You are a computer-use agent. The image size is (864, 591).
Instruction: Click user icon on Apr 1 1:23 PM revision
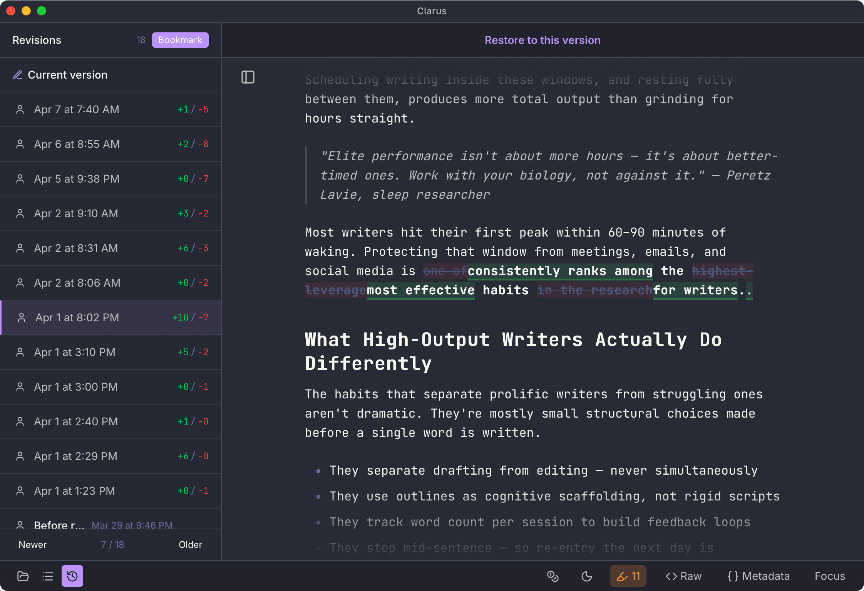tap(20, 491)
